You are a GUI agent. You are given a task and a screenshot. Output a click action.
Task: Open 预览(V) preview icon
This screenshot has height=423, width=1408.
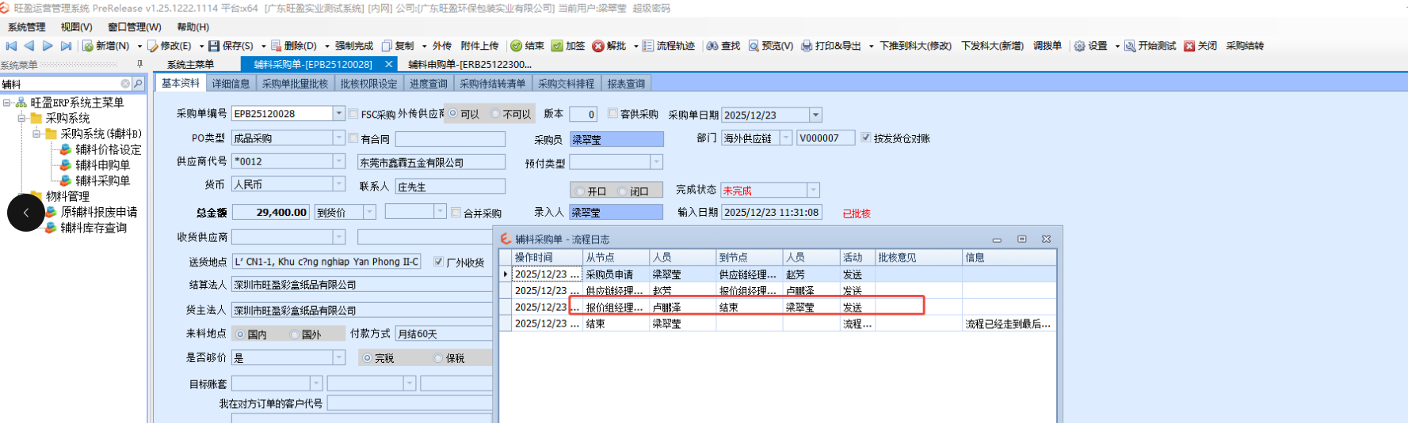click(754, 46)
